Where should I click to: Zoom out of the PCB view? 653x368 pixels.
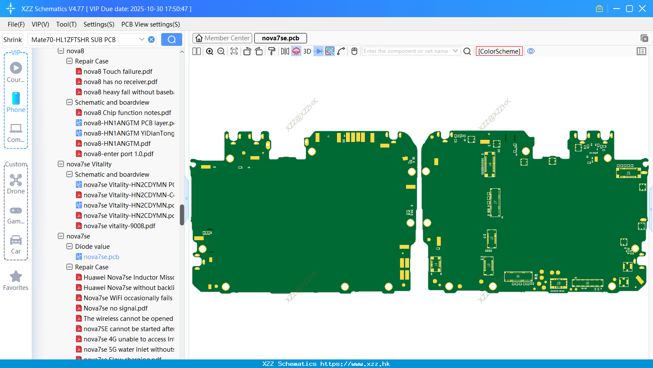coord(221,51)
